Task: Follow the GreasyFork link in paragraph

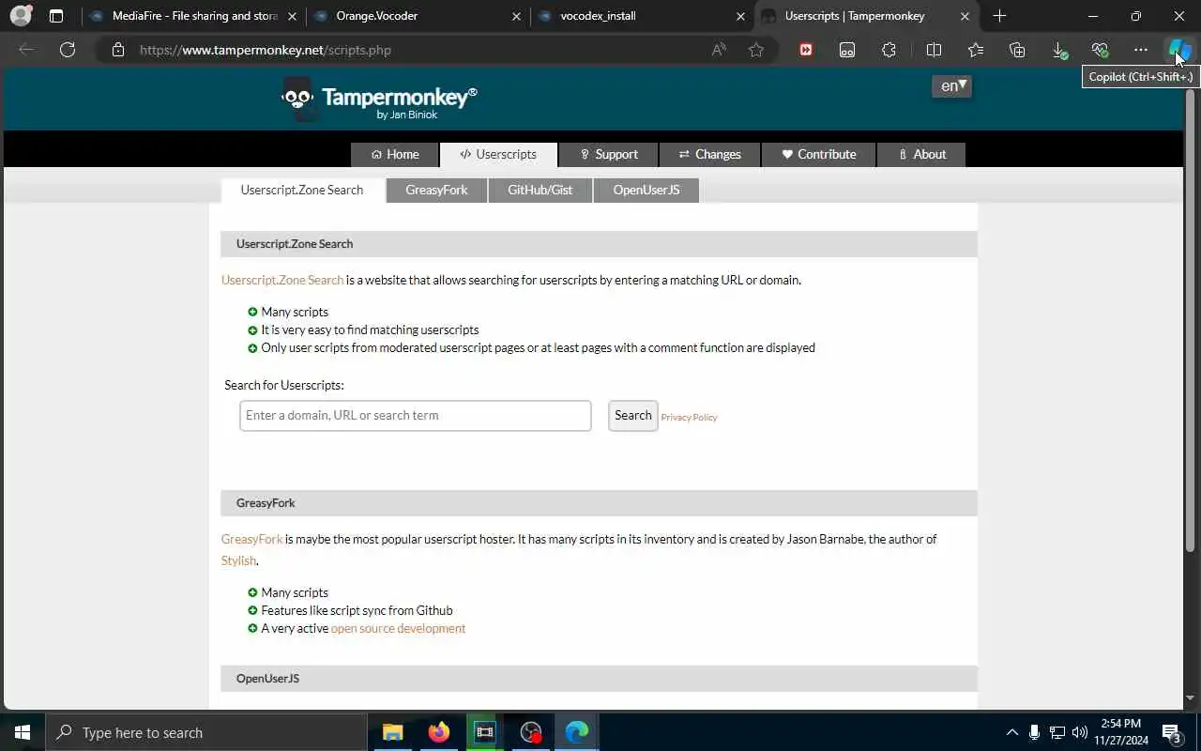Action: coord(251,539)
